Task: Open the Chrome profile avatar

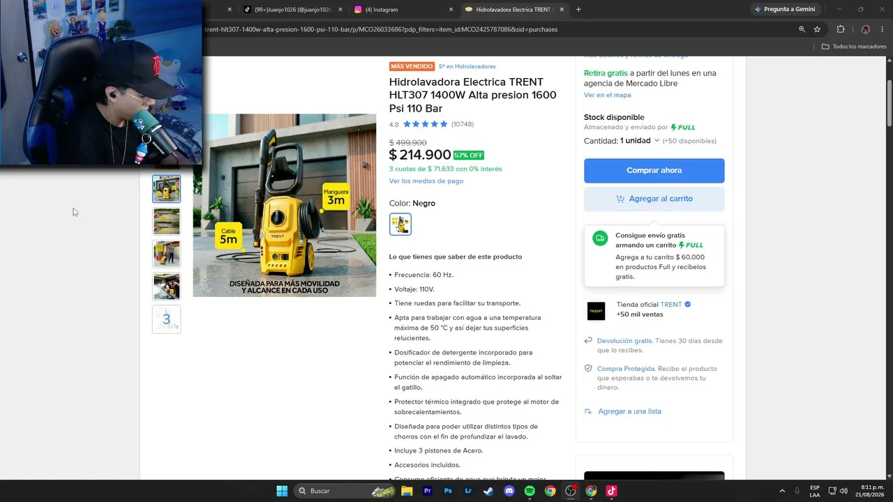Action: tap(866, 29)
